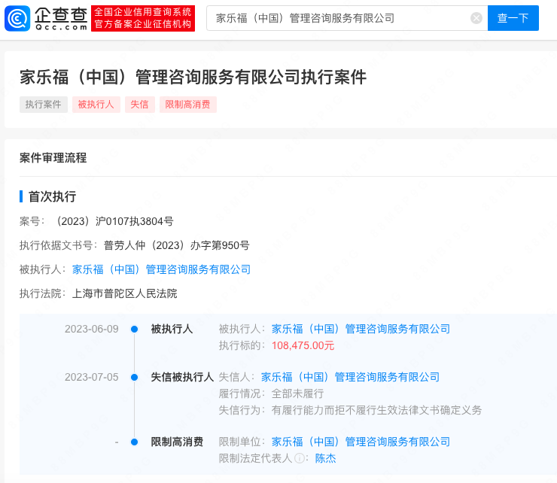
Task: Click the 失信被执行人 timeline label
Action: [x=182, y=377]
